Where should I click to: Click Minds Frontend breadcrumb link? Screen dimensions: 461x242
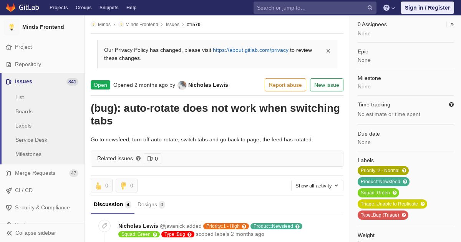[x=142, y=25]
